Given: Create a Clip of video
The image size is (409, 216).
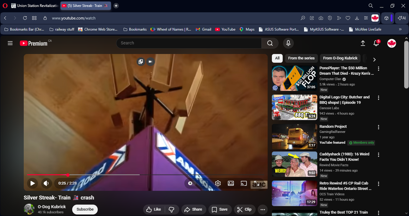Looking at the screenshot, I should point(244,209).
